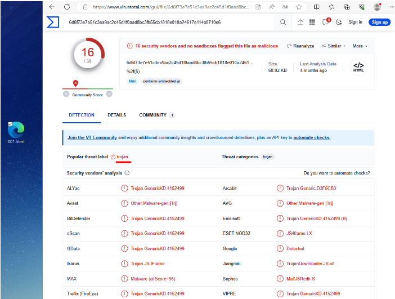Select the DETECTION tab

point(82,115)
